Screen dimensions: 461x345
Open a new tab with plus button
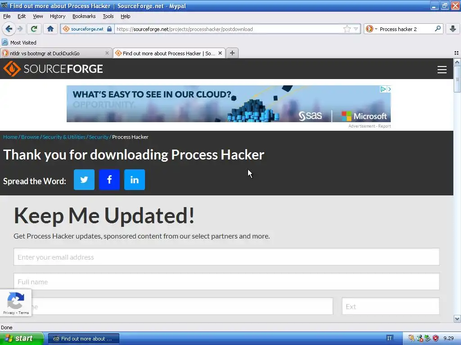(x=232, y=53)
